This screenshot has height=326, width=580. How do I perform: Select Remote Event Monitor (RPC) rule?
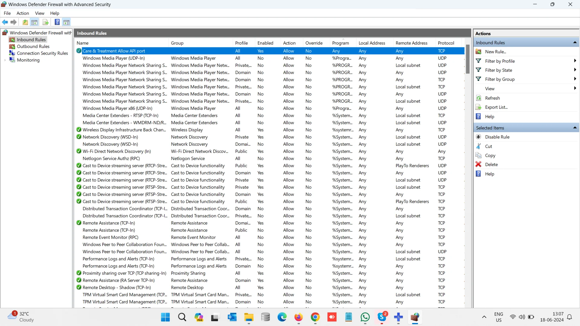(x=269, y=237)
